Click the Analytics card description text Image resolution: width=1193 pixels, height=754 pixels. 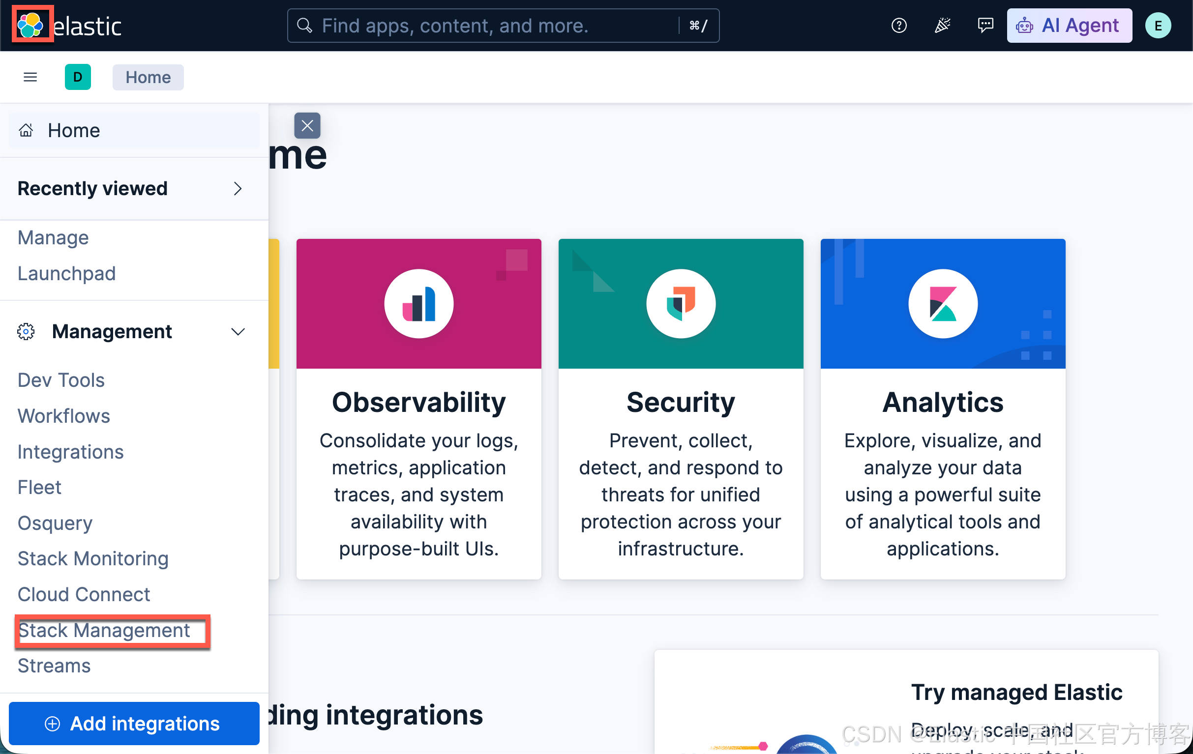pyautogui.click(x=943, y=494)
